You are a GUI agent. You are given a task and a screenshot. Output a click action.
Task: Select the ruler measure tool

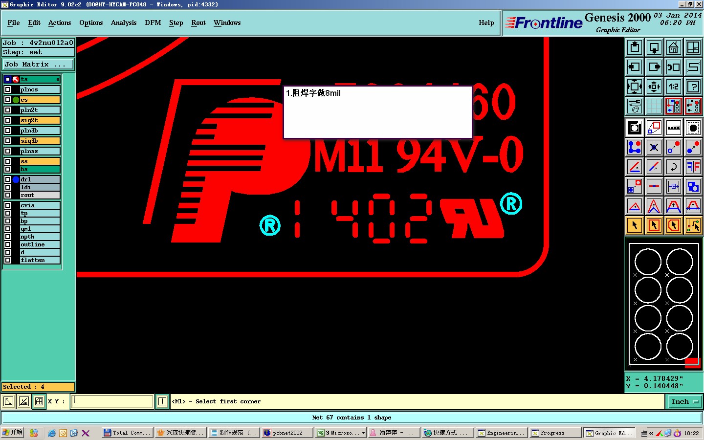pos(674,128)
